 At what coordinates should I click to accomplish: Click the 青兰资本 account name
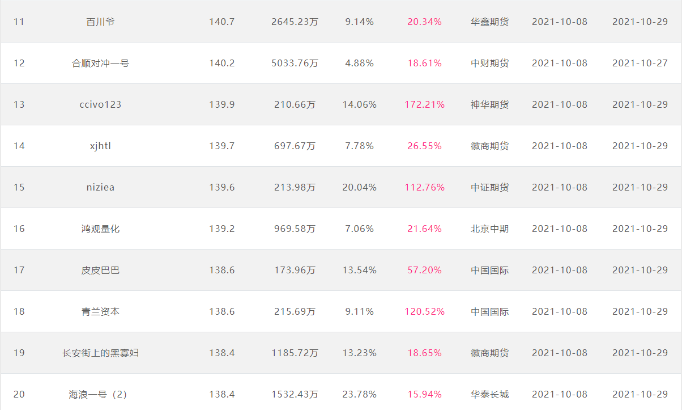[x=100, y=312]
